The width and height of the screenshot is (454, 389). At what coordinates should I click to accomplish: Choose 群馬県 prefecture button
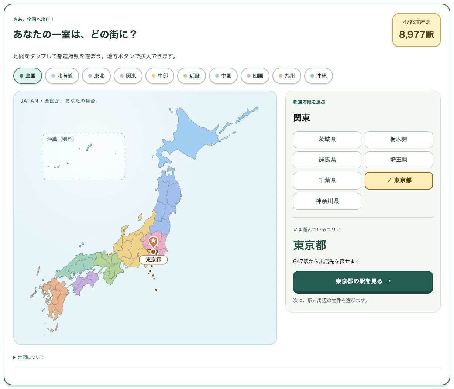[327, 160]
